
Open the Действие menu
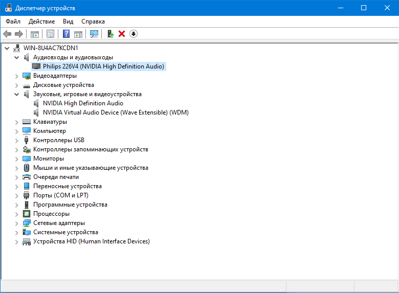42,21
